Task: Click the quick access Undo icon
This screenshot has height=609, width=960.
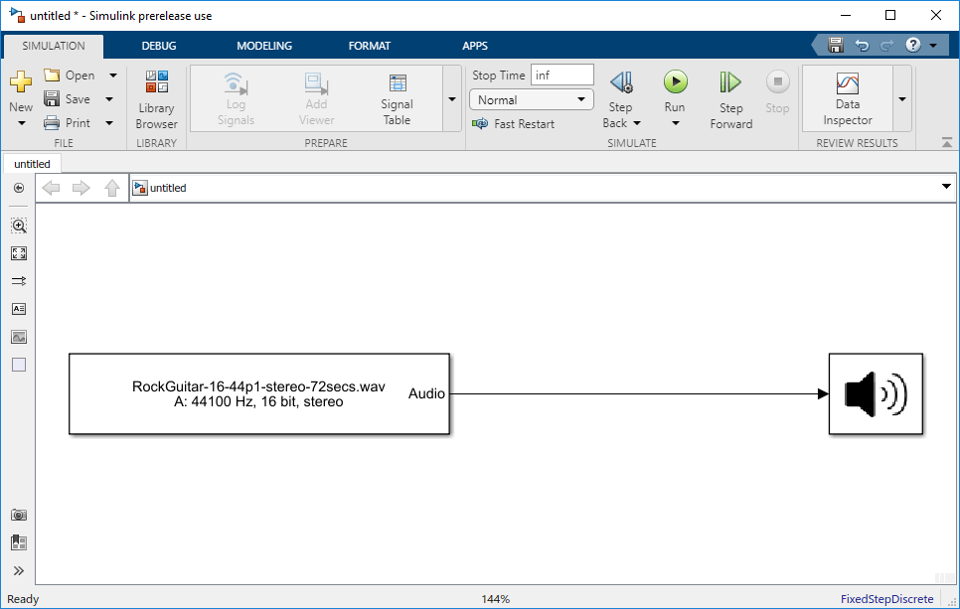Action: 862,45
